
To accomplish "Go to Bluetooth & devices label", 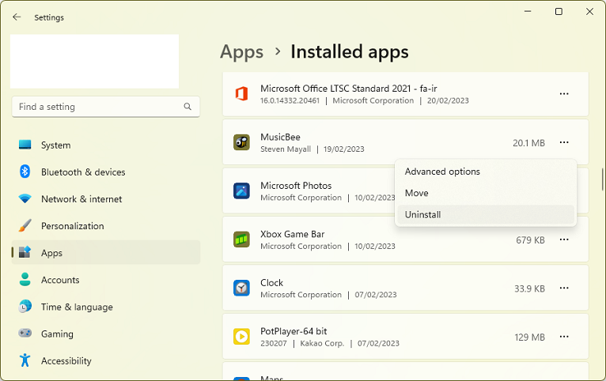I will point(83,172).
